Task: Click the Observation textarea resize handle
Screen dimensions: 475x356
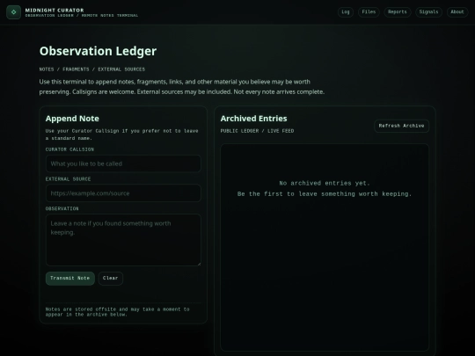Action: pos(199,264)
